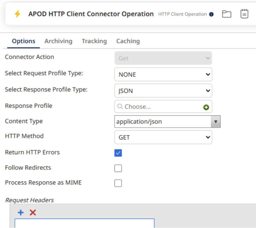
Task: Uncheck the Return HTTP Errors checkbox
Action: [118, 153]
